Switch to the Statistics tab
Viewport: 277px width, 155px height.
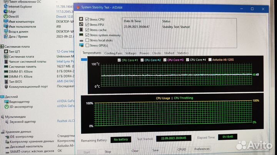point(183,53)
